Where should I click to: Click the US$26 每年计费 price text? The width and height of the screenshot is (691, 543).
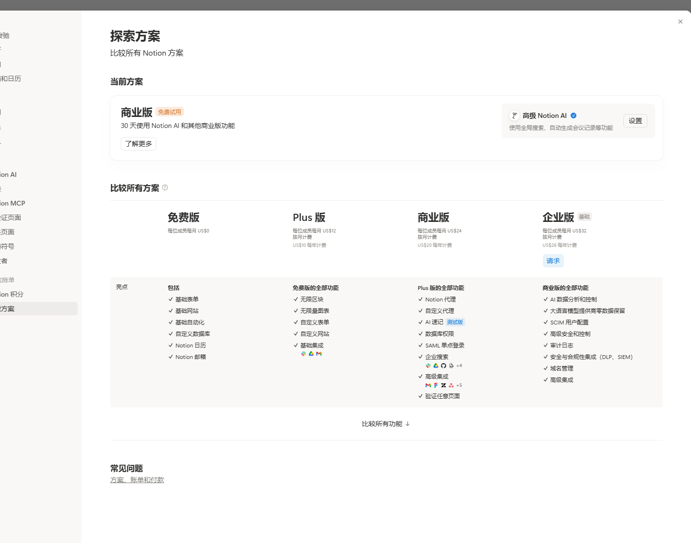(x=560, y=245)
